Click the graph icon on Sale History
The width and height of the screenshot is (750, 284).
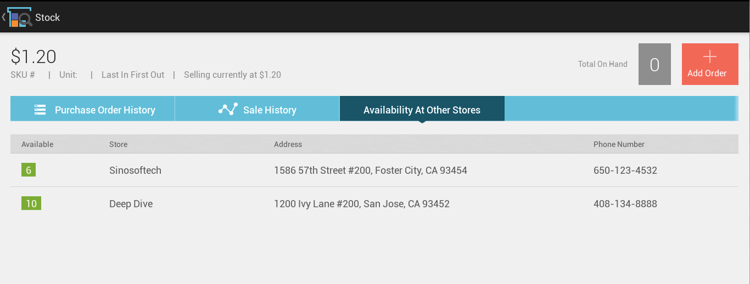click(228, 109)
